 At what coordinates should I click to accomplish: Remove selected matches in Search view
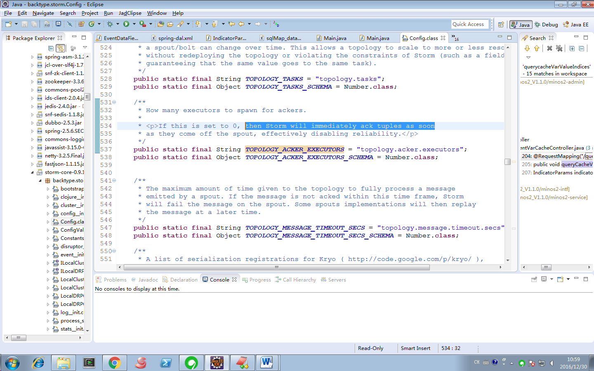pos(549,48)
